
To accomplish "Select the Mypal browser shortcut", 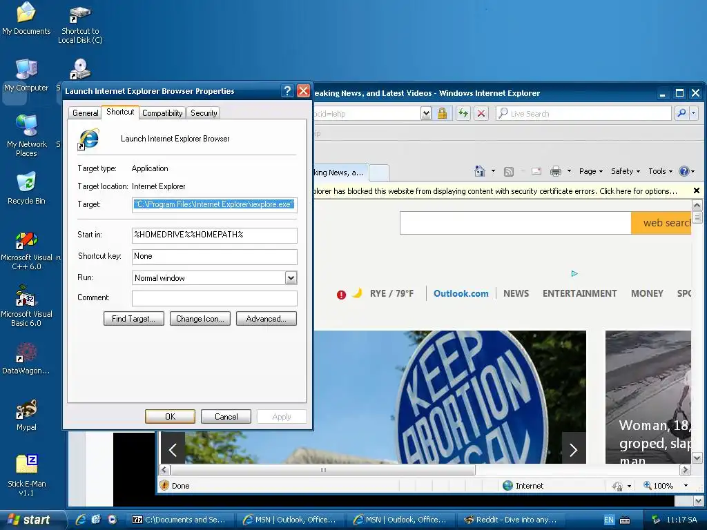I will click(26, 415).
